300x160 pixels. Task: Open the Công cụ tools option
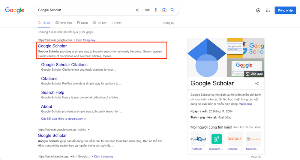[x=169, y=23]
